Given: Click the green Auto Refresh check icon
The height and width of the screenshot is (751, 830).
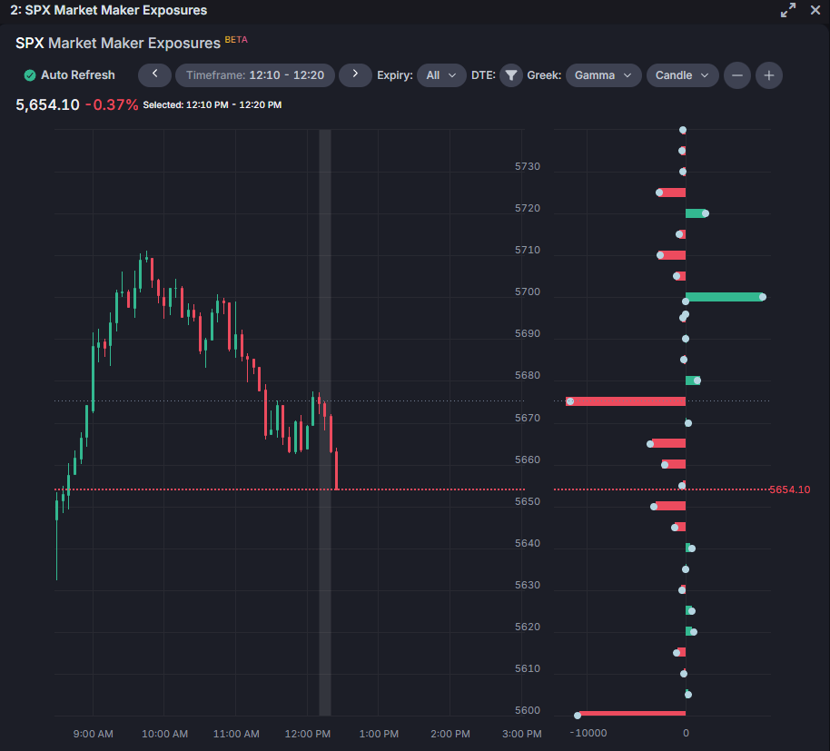Looking at the screenshot, I should (29, 75).
